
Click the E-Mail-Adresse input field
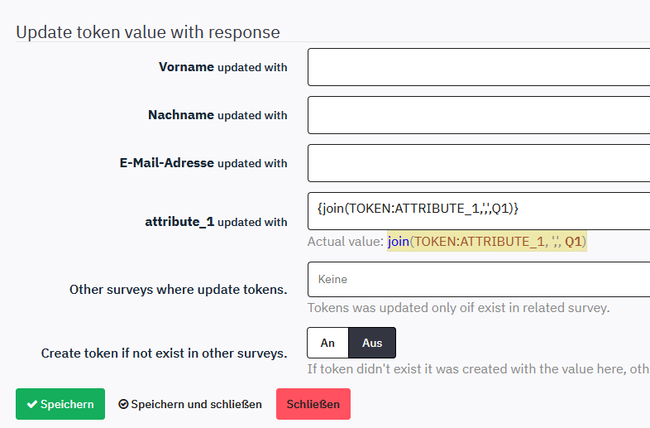point(478,163)
